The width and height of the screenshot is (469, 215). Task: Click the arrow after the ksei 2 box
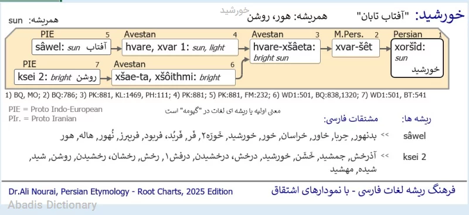point(106,79)
